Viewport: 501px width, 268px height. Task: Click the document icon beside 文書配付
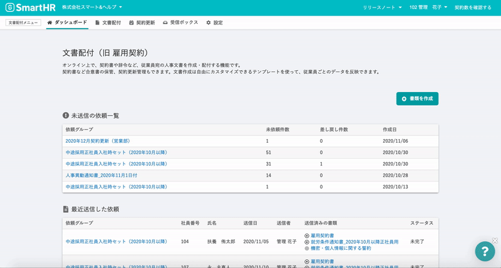(x=97, y=23)
